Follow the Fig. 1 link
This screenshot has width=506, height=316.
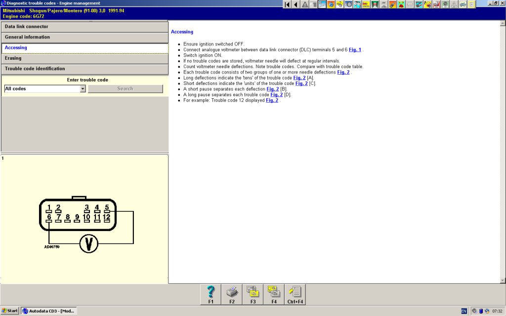[355, 50]
